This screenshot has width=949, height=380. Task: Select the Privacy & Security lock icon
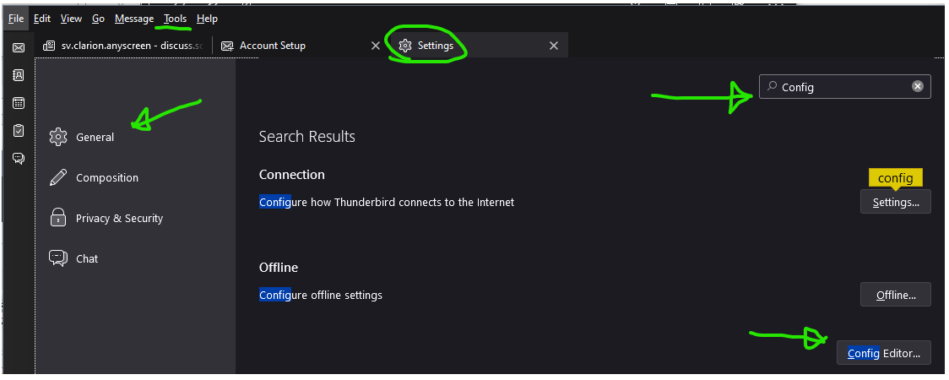pyautogui.click(x=58, y=218)
